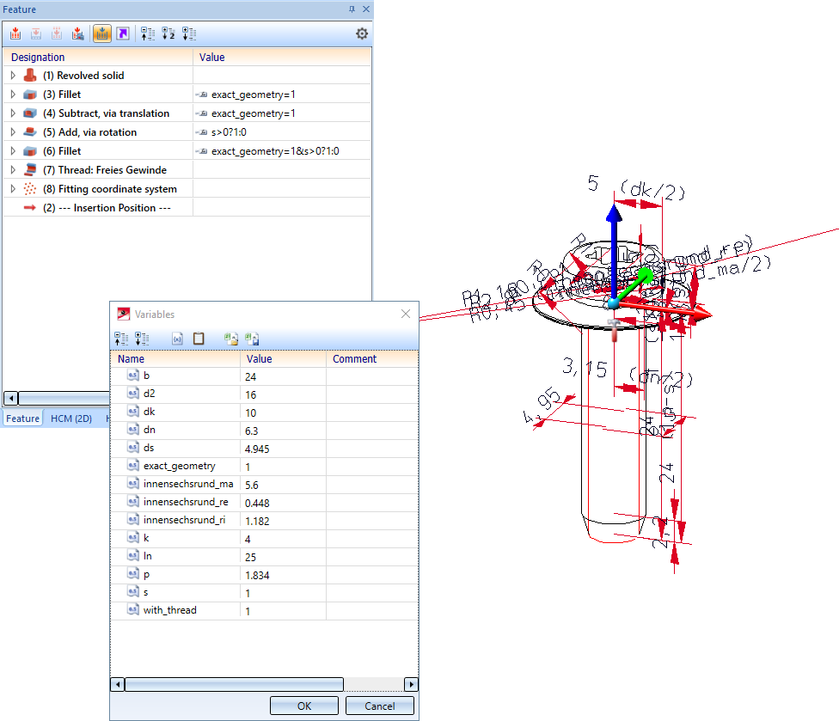Select variable dk name cell
839x721 pixels.
[175, 412]
